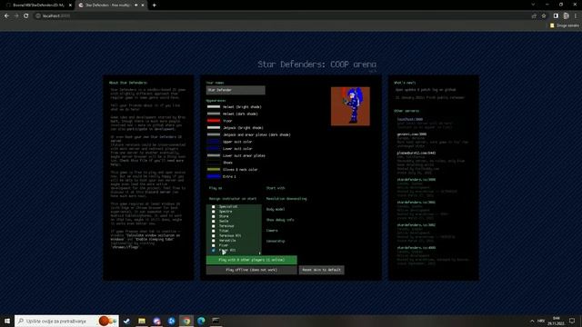Open File Explorer from the taskbar

tap(142, 321)
